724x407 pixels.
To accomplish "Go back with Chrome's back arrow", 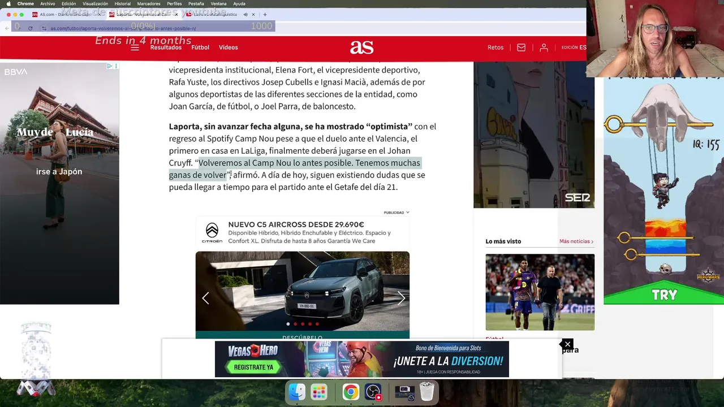I will 7,28.
